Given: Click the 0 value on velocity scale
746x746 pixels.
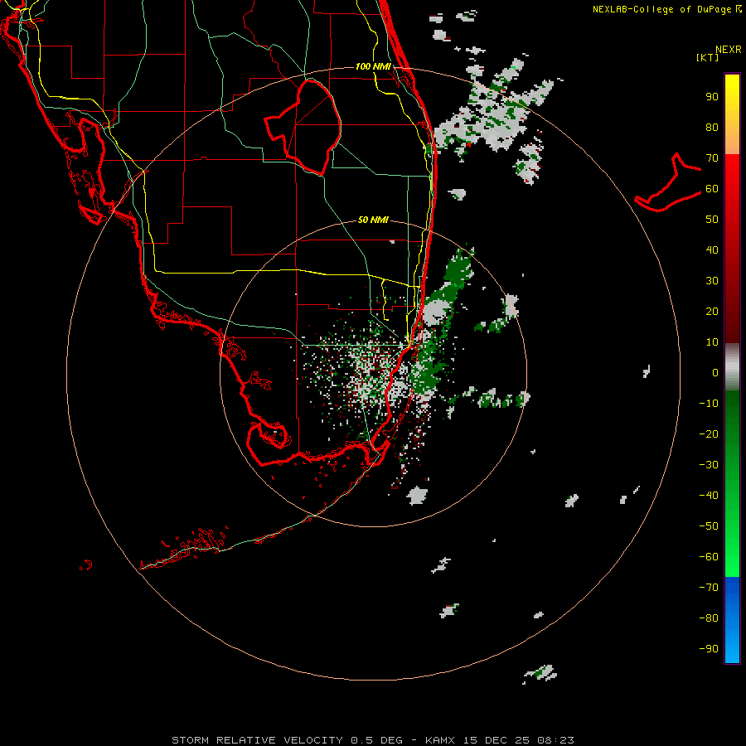Looking at the screenshot, I should click(715, 373).
